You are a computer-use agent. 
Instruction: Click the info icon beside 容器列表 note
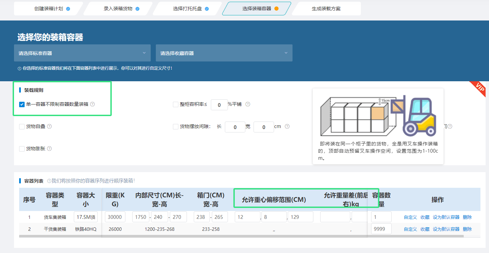click(x=49, y=181)
